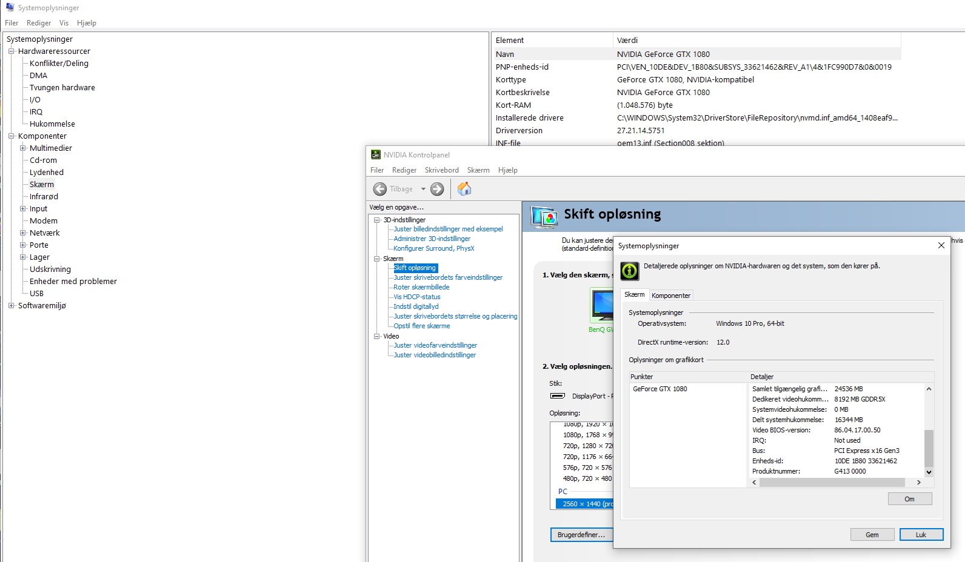965x562 pixels.
Task: Open Juster skrivebordets farveindstillinger link
Action: [449, 277]
